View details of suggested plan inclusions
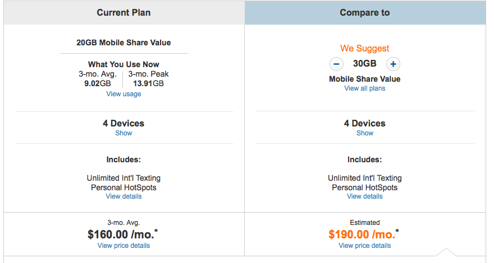494x263 pixels. [x=364, y=196]
